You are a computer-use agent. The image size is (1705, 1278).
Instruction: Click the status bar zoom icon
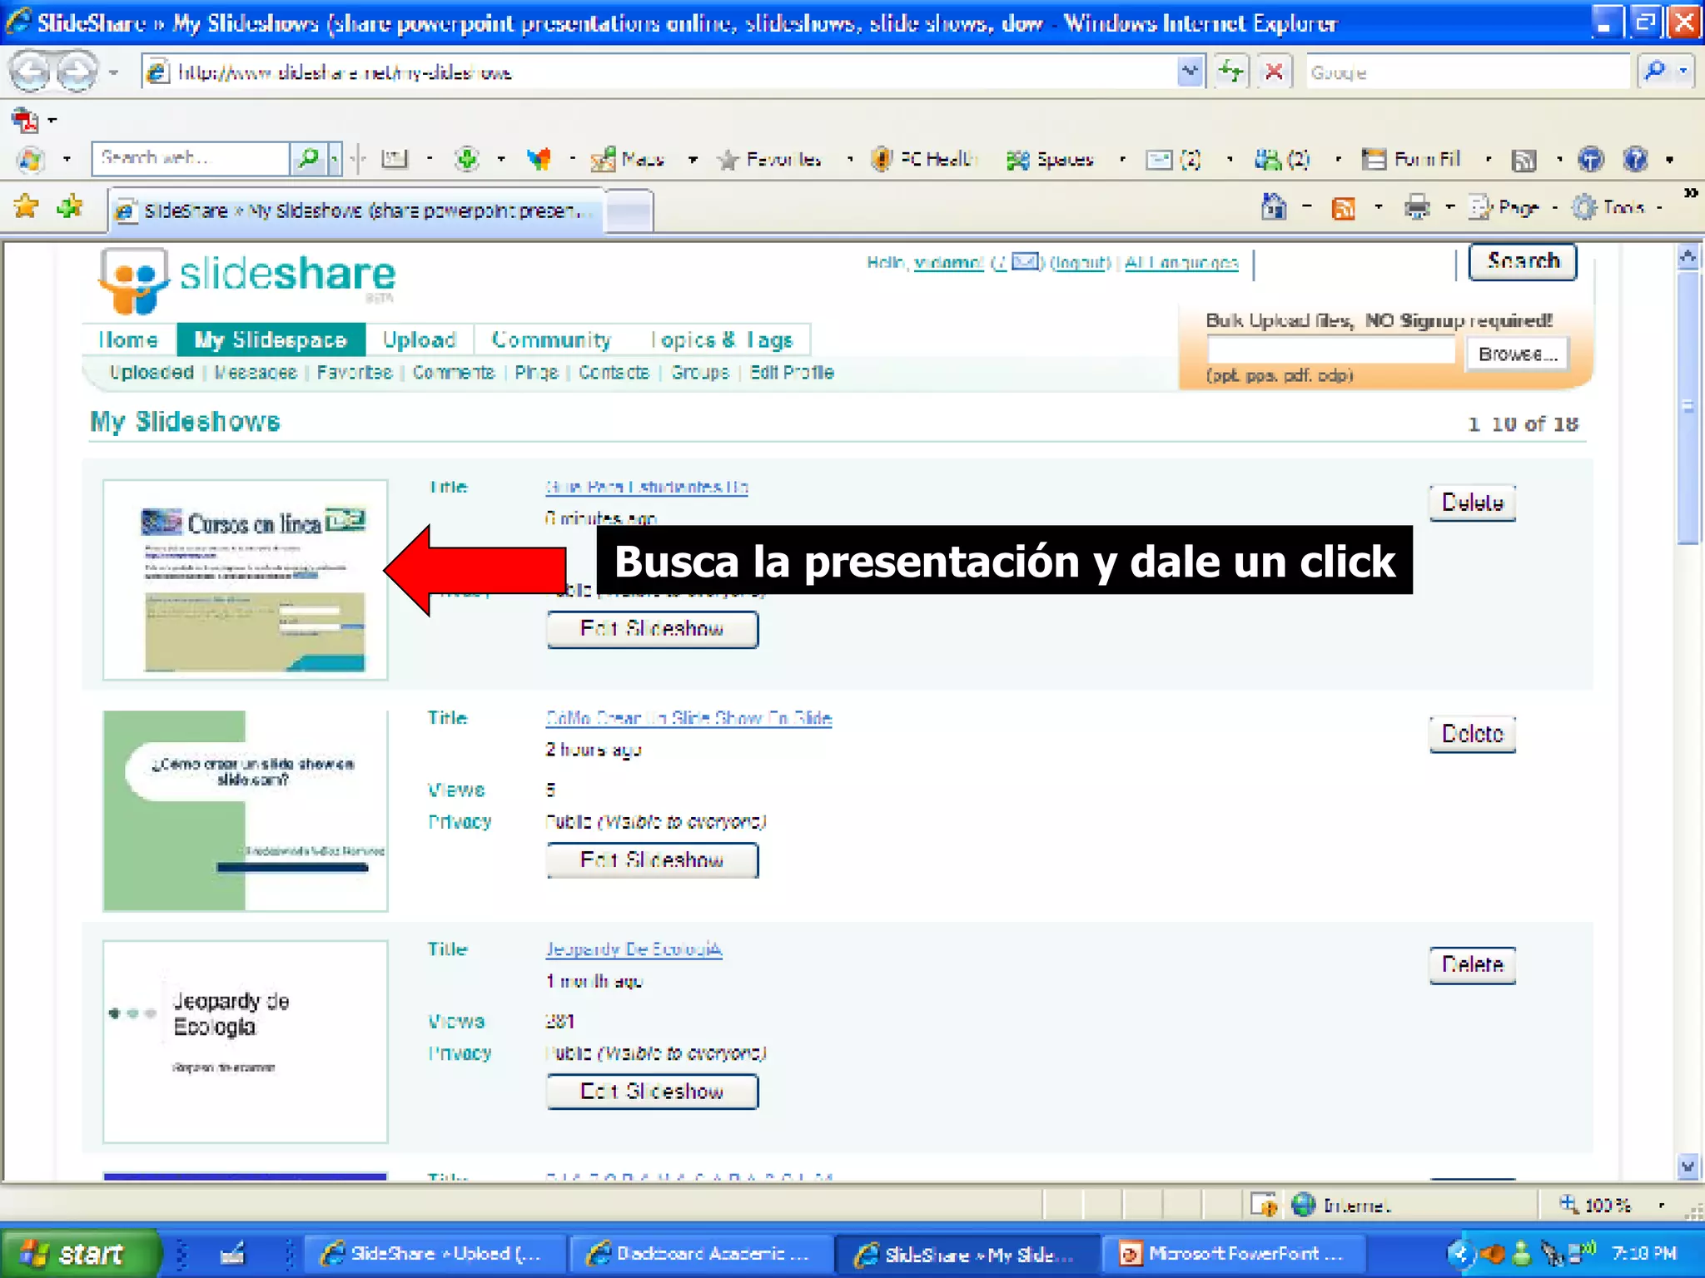(x=1568, y=1203)
